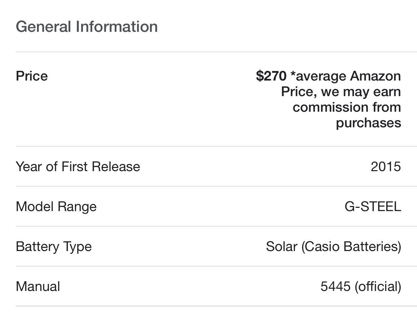This screenshot has height=316, width=417.
Task: Click the bold Price label
Action: coord(32,76)
